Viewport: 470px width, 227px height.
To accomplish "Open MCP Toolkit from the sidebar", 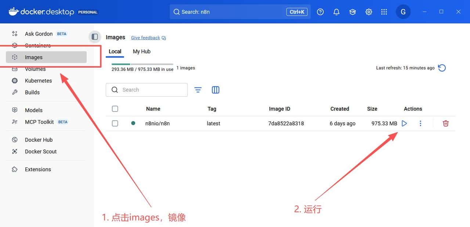I will tap(39, 122).
